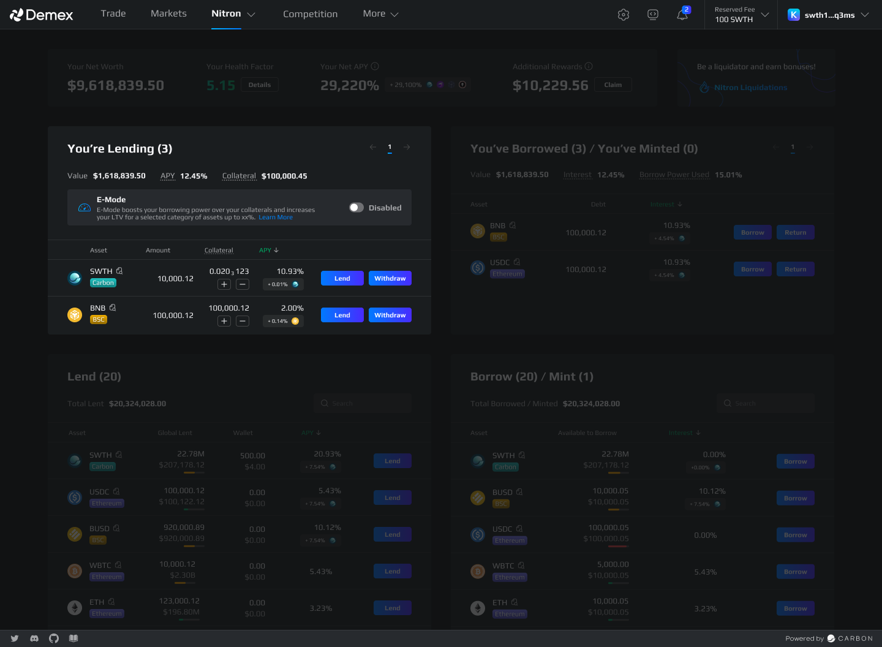Click the E-Mode Learn More link
The height and width of the screenshot is (647, 882).
[276, 218]
